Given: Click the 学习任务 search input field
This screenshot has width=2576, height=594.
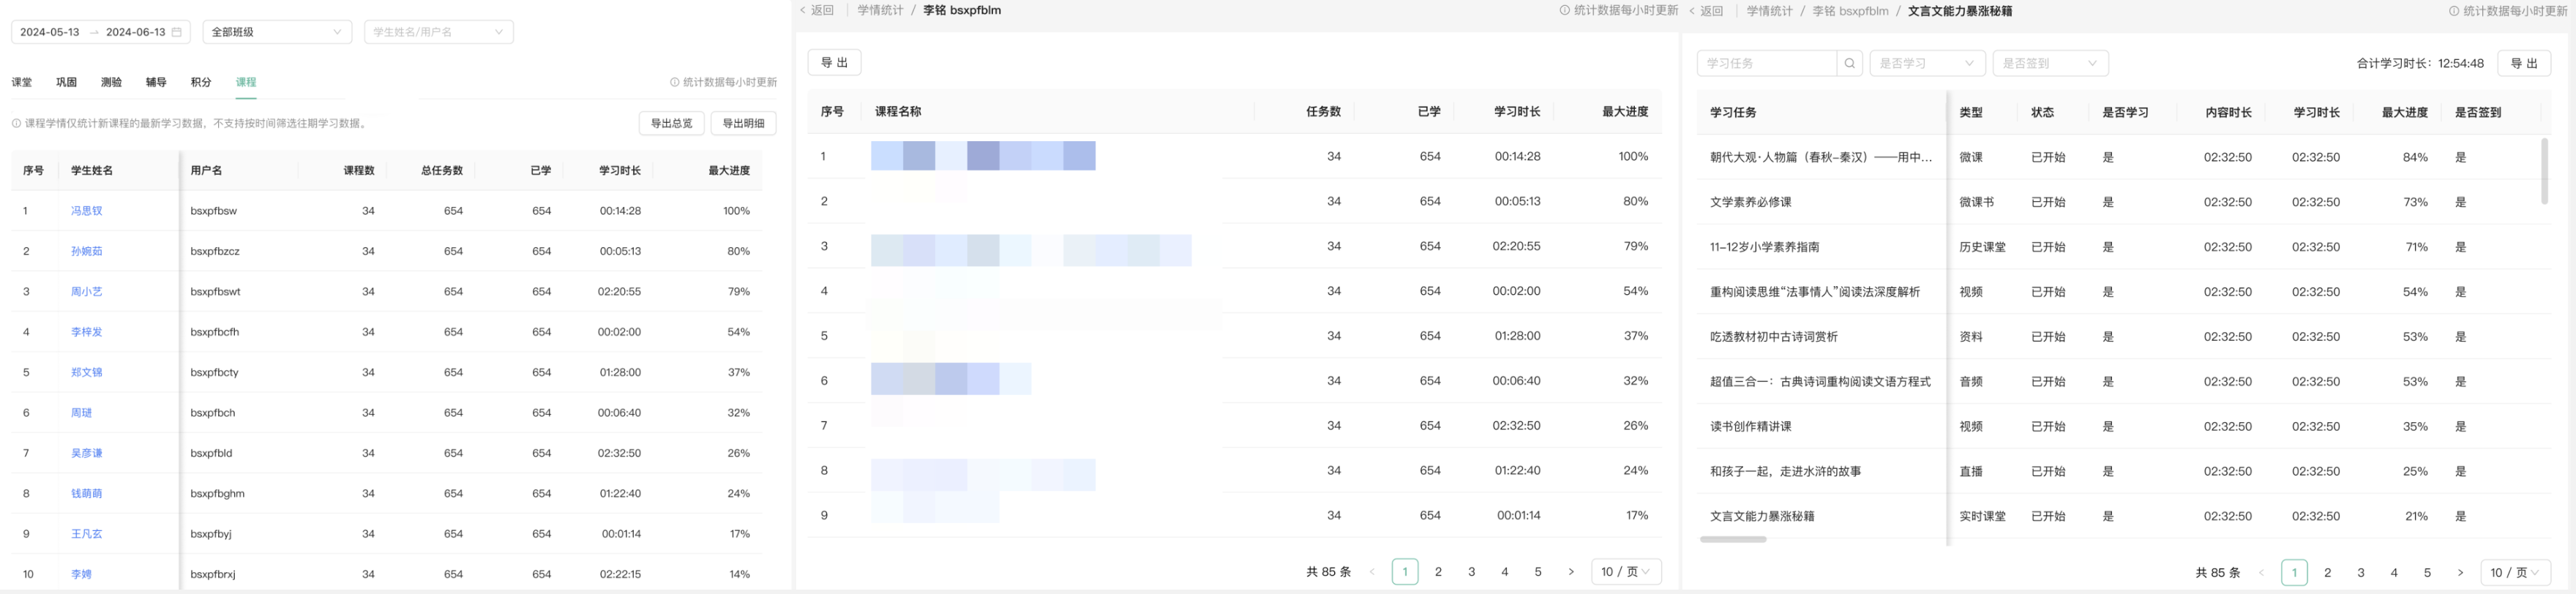Looking at the screenshot, I should [1767, 63].
